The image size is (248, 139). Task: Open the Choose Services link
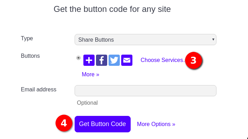tap(163, 60)
